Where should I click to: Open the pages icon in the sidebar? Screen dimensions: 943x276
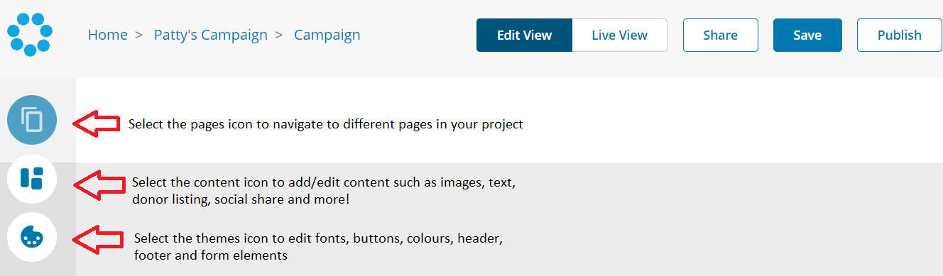click(x=32, y=120)
